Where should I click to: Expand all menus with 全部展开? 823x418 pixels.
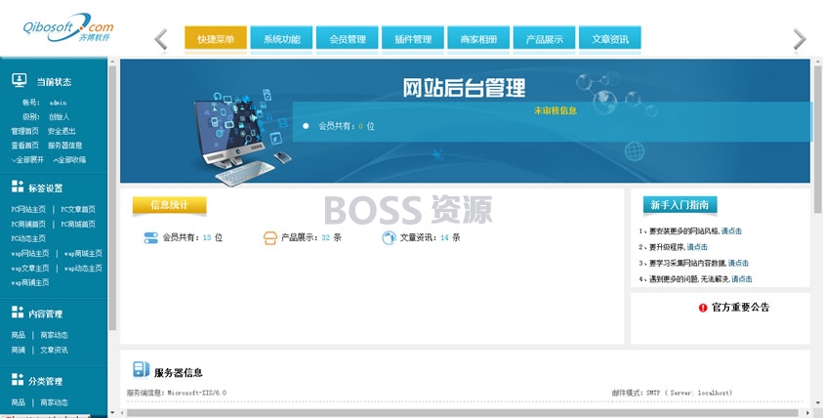coord(27,159)
